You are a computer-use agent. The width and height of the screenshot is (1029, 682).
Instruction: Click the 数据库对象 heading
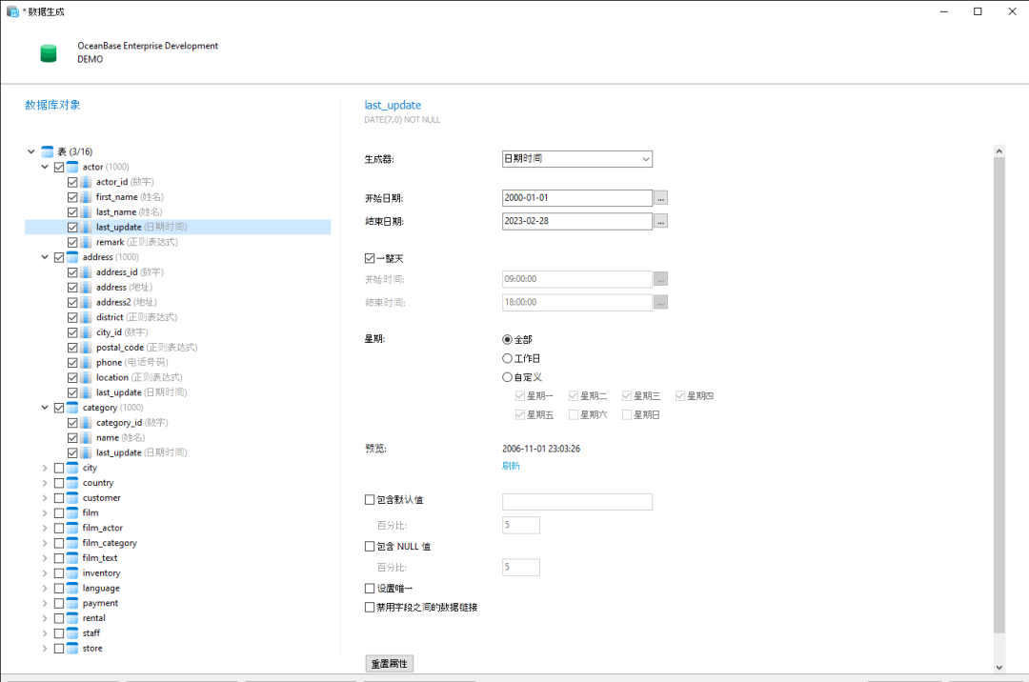52,105
